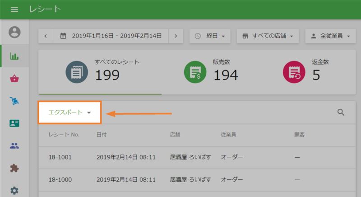Click the 店舗 column header
361x197 pixels.
(175, 135)
